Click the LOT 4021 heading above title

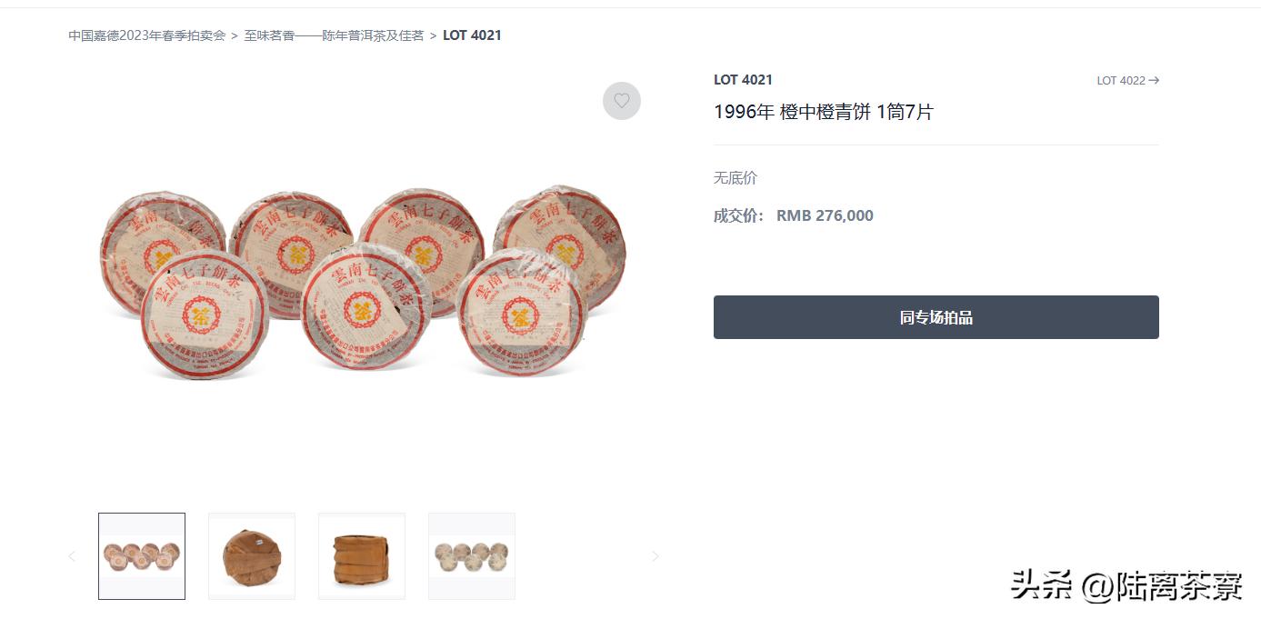click(x=743, y=80)
